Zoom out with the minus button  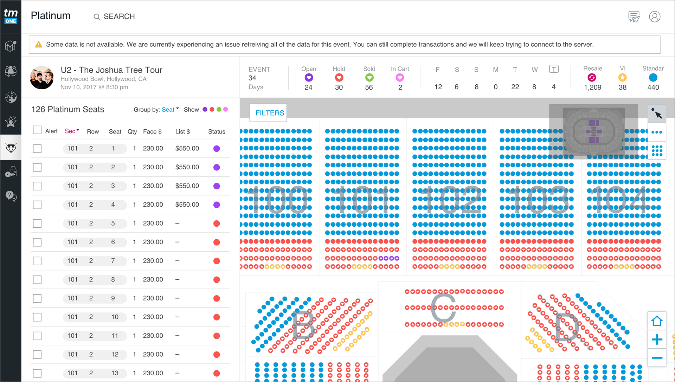click(657, 358)
